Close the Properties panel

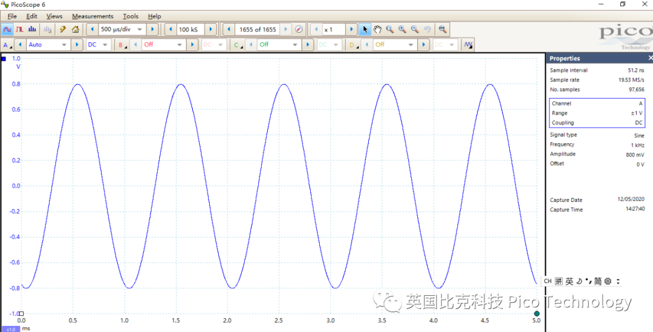pyautogui.click(x=650, y=58)
